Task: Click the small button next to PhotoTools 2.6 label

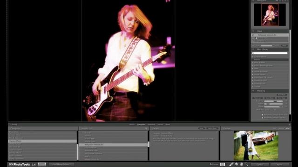Action: coord(42,164)
